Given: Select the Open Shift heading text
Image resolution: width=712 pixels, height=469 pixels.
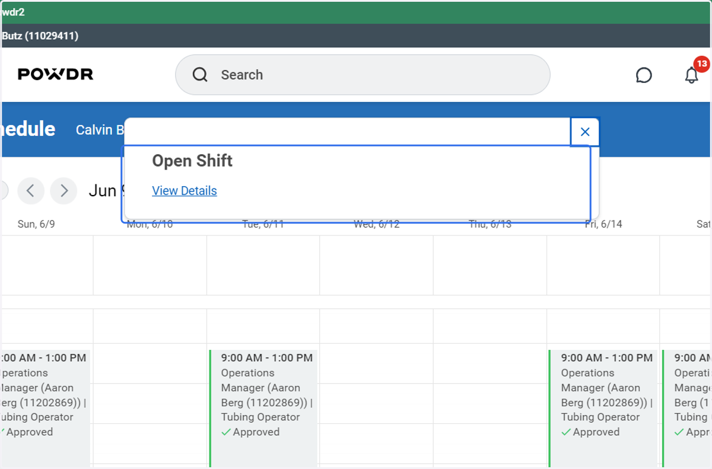Looking at the screenshot, I should [192, 161].
